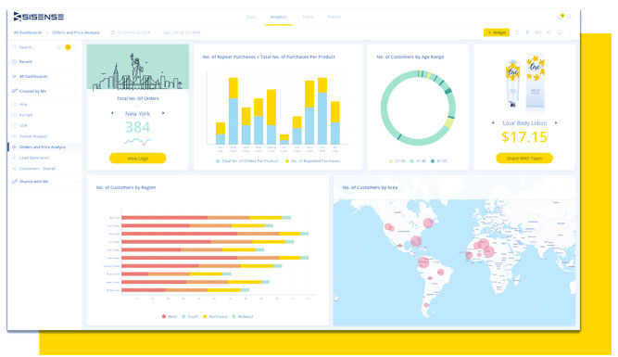
Task: Click the Recent clock icon
Action: coord(14,61)
